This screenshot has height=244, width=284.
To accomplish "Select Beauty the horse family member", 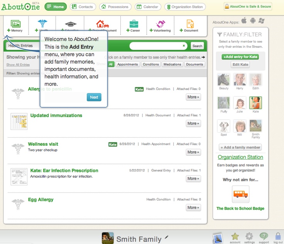I will tap(224, 79).
